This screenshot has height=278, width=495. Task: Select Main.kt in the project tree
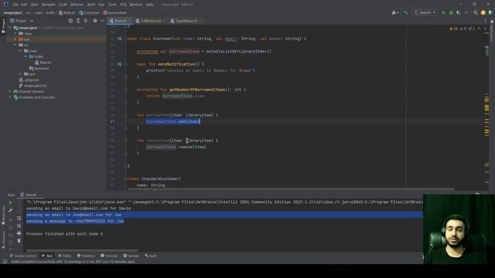pos(43,63)
